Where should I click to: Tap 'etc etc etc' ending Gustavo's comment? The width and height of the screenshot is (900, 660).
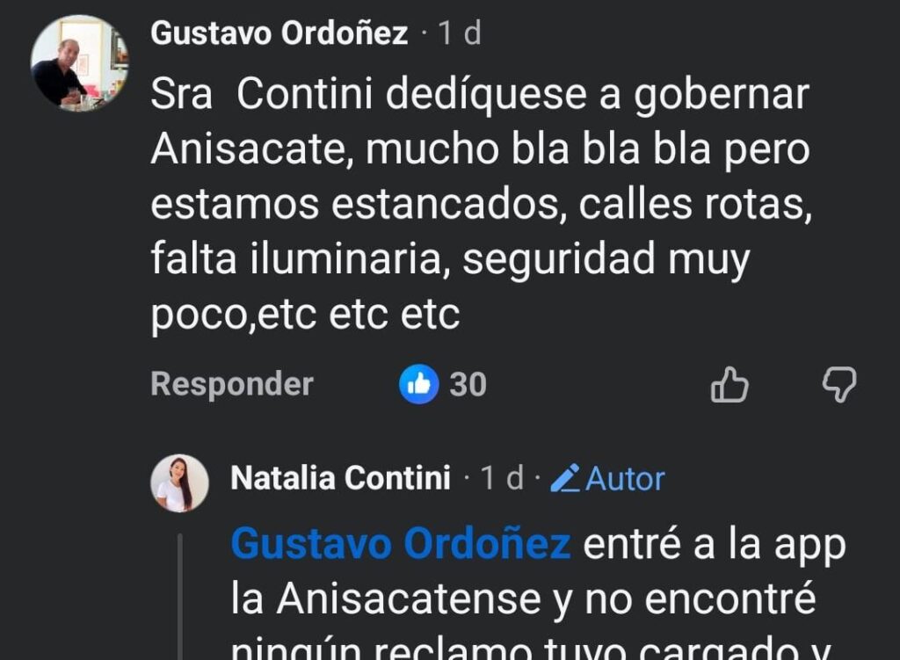coord(394,315)
